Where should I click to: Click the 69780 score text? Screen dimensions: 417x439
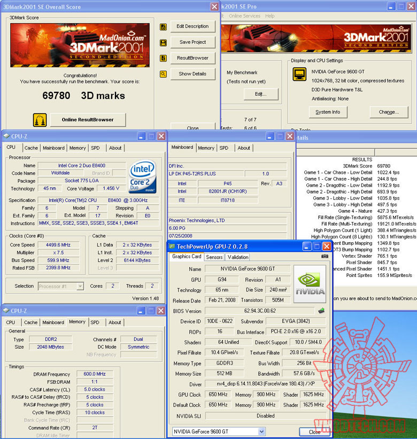tap(56, 96)
